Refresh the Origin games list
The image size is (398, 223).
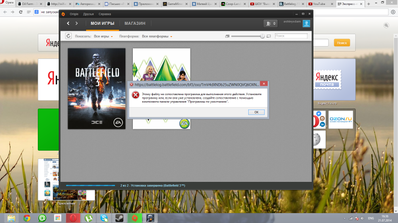point(68,36)
